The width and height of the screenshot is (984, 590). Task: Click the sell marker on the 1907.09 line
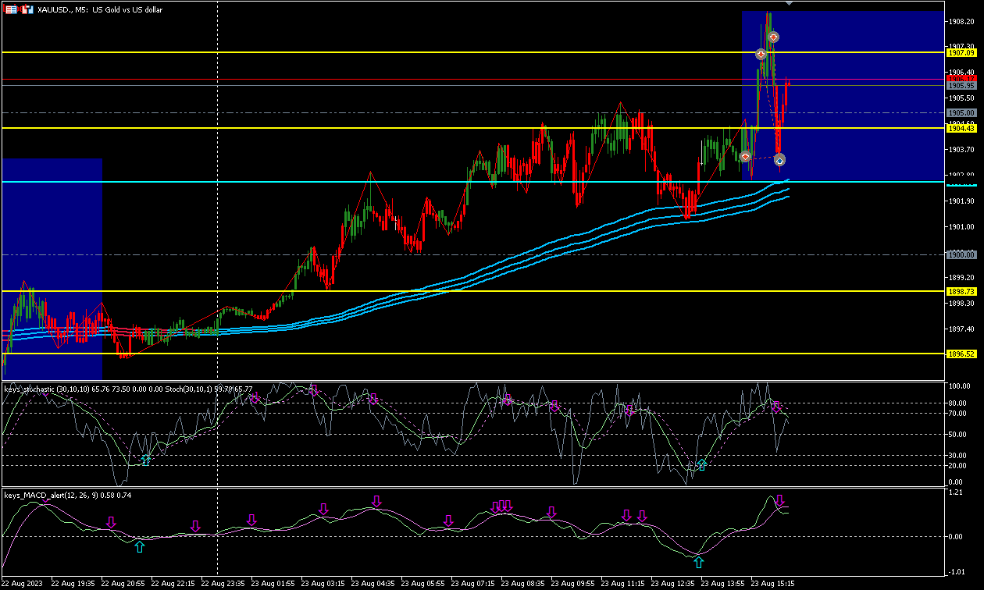click(x=761, y=54)
